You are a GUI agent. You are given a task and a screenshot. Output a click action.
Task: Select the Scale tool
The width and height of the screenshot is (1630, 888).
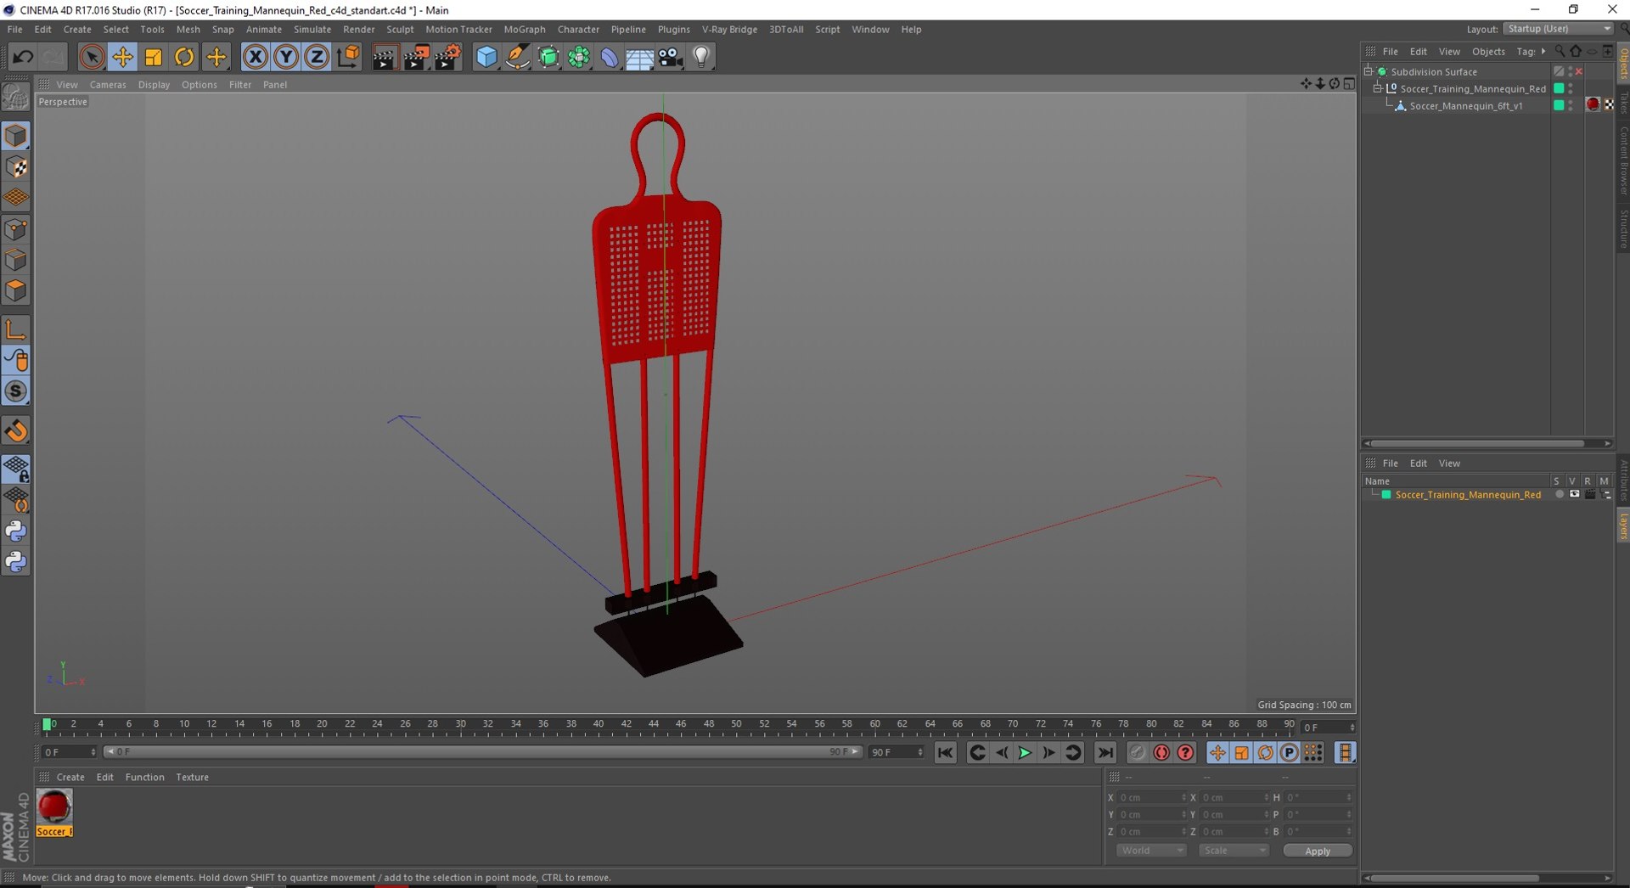(x=154, y=57)
